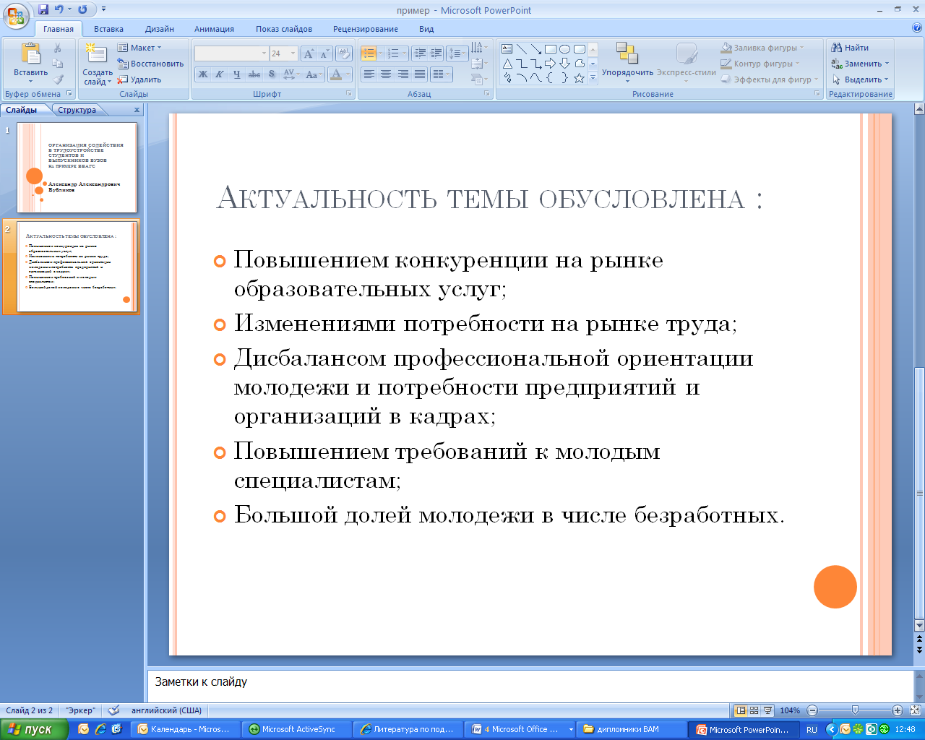Align text left
This screenshot has height=740, width=925.
tap(369, 74)
